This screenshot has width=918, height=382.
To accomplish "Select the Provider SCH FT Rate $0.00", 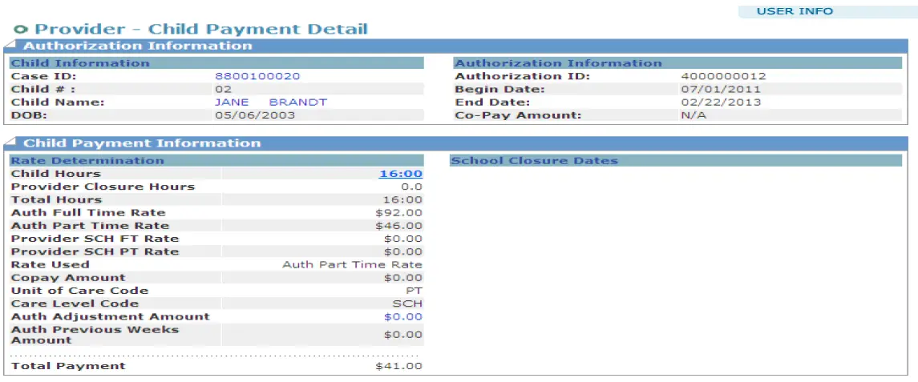I will click(x=403, y=239).
